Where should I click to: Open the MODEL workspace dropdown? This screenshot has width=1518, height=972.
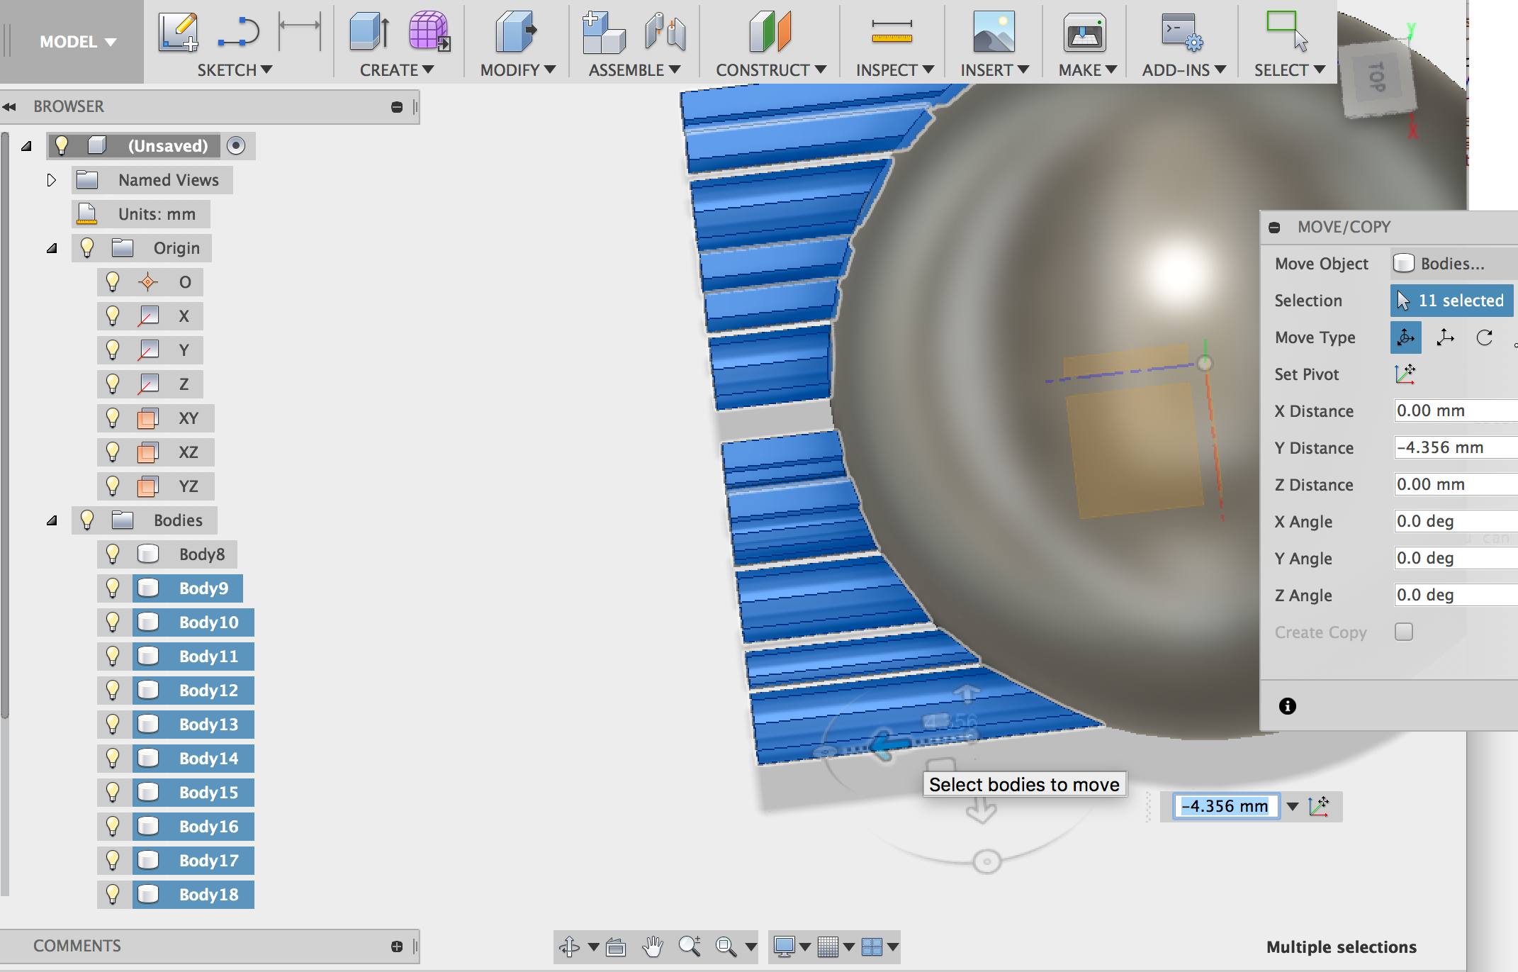pyautogui.click(x=77, y=42)
